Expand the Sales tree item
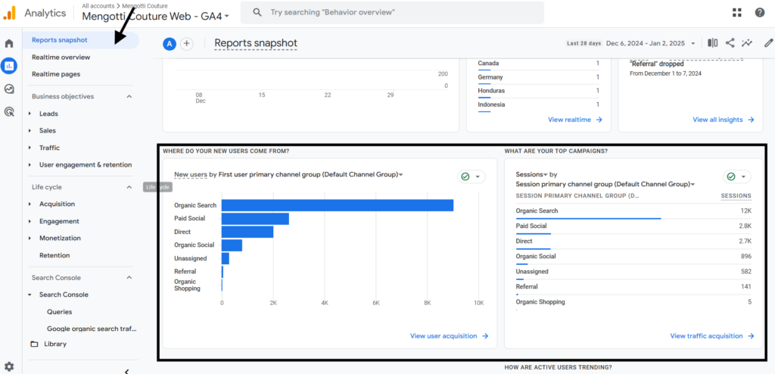The height and width of the screenshot is (374, 775). (x=30, y=131)
